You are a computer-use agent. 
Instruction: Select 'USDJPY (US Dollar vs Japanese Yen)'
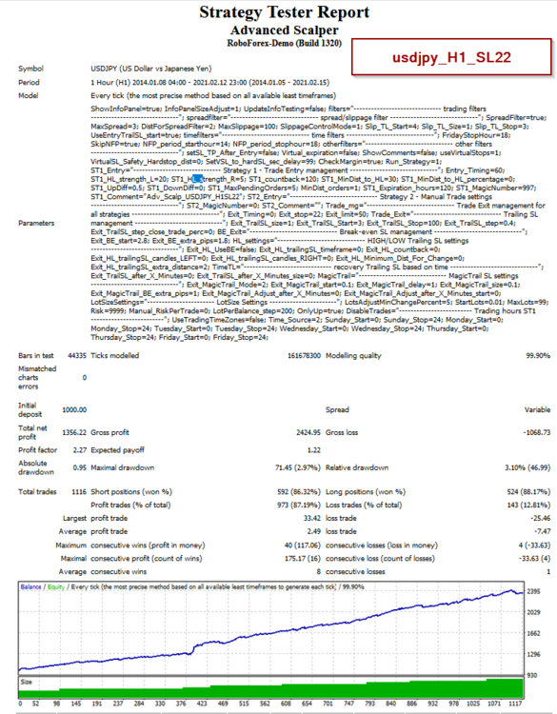pos(151,69)
